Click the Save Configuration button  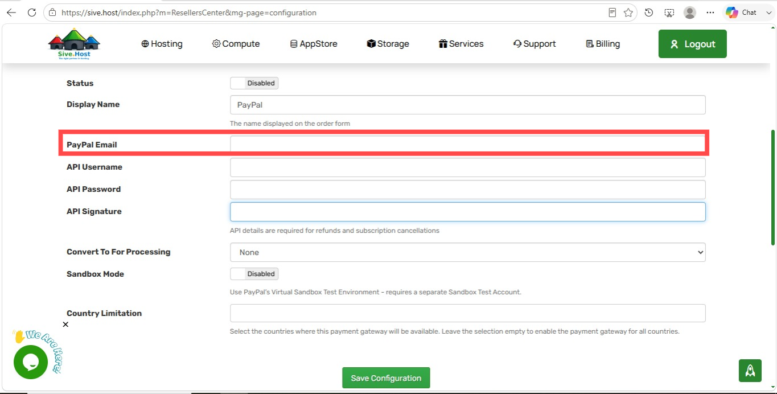(386, 378)
